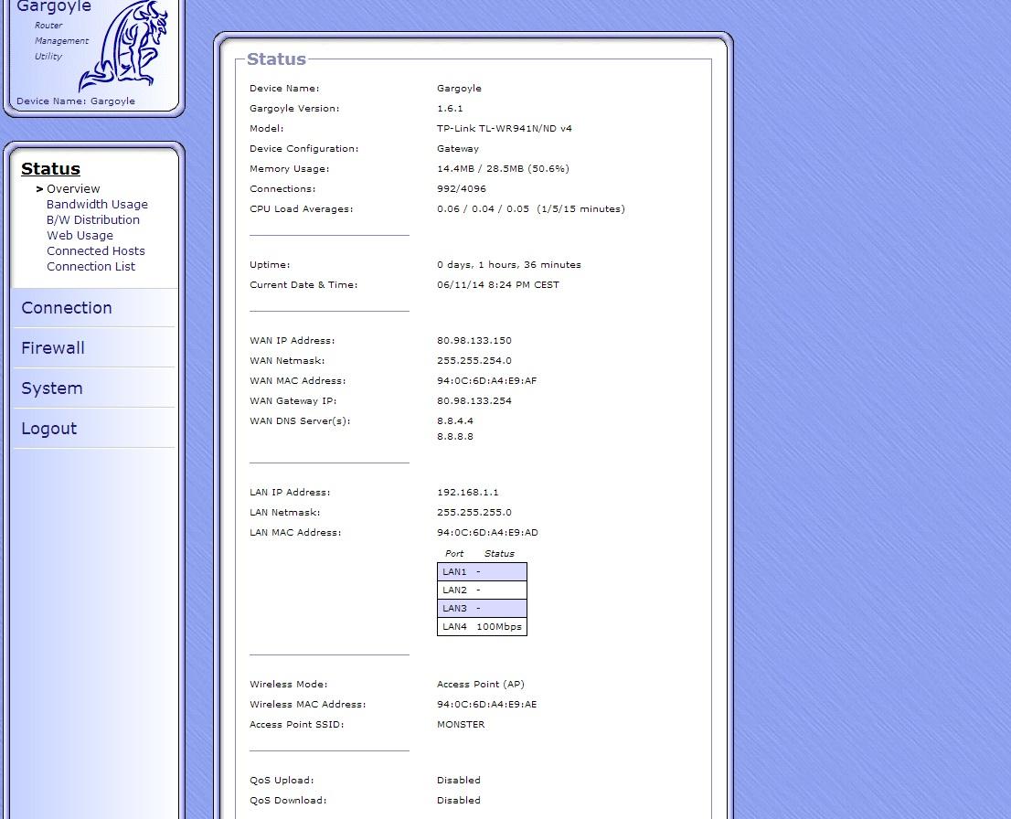
Task: Click the Device Configuration value Gateway
Action: (x=458, y=148)
